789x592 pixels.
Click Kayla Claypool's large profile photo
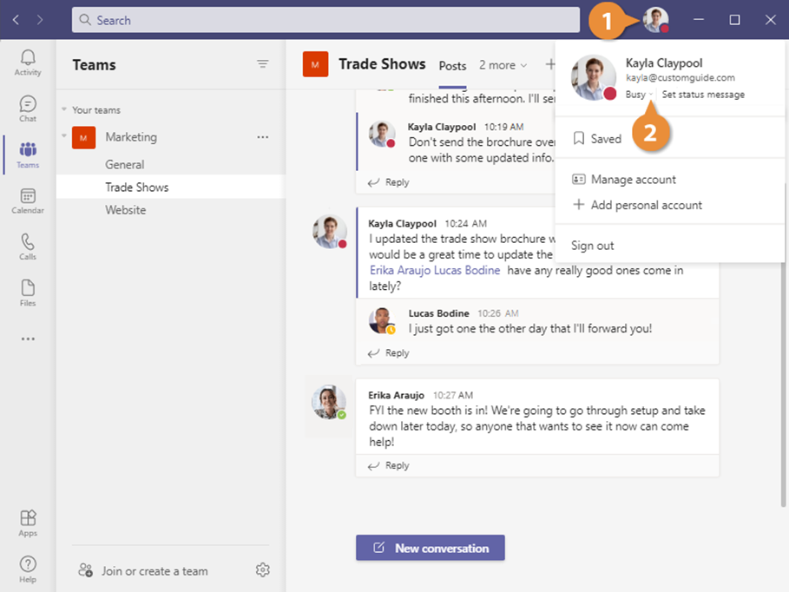(x=594, y=77)
